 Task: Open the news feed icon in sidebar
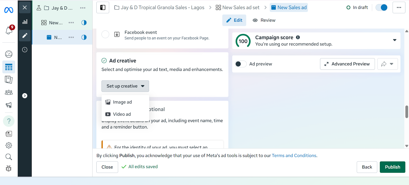pyautogui.click(x=9, y=134)
